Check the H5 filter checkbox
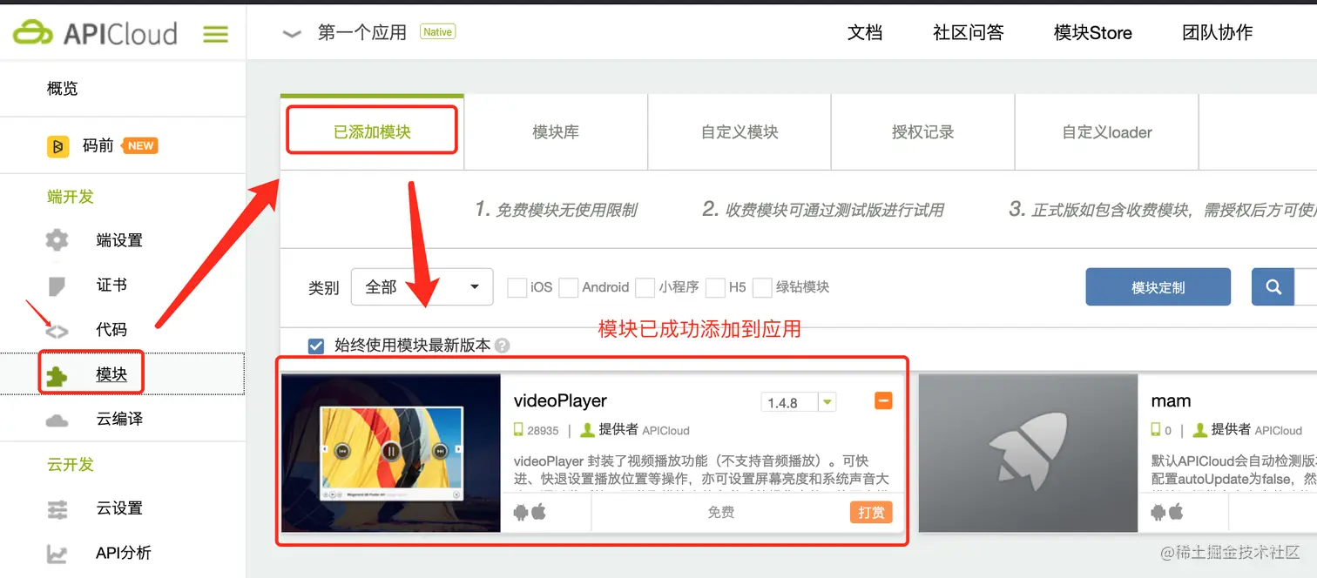Viewport: 1317px width, 578px height. [x=715, y=287]
